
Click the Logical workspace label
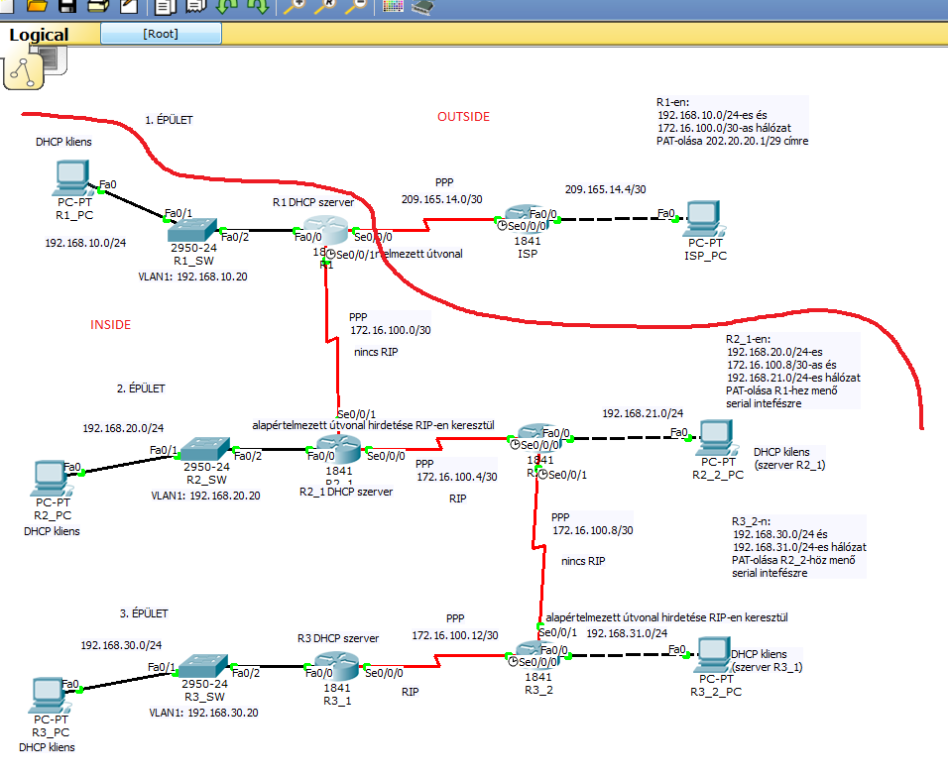39,35
